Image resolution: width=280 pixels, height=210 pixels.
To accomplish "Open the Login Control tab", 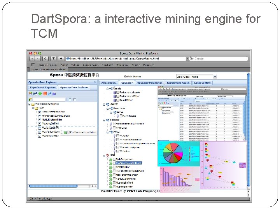I will point(202,83).
